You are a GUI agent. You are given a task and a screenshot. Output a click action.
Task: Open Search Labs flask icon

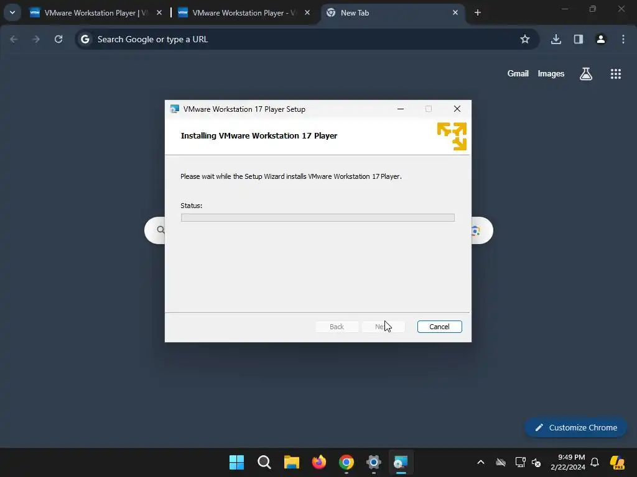pyautogui.click(x=586, y=74)
